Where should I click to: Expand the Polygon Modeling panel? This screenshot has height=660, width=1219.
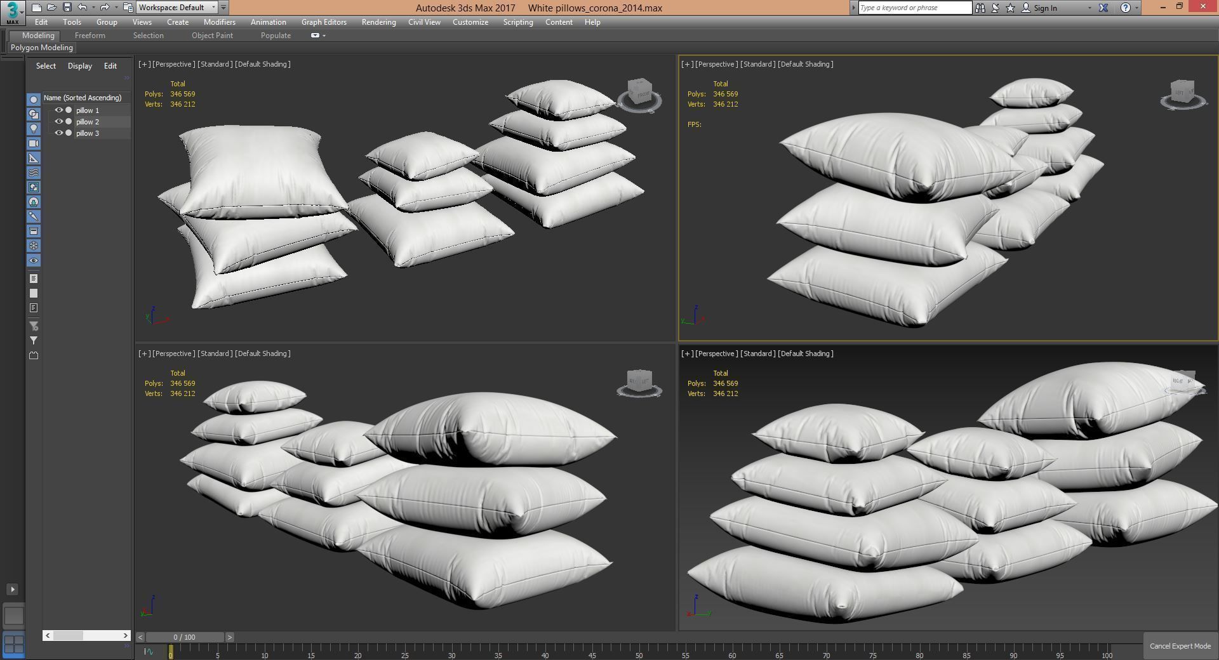pyautogui.click(x=42, y=48)
